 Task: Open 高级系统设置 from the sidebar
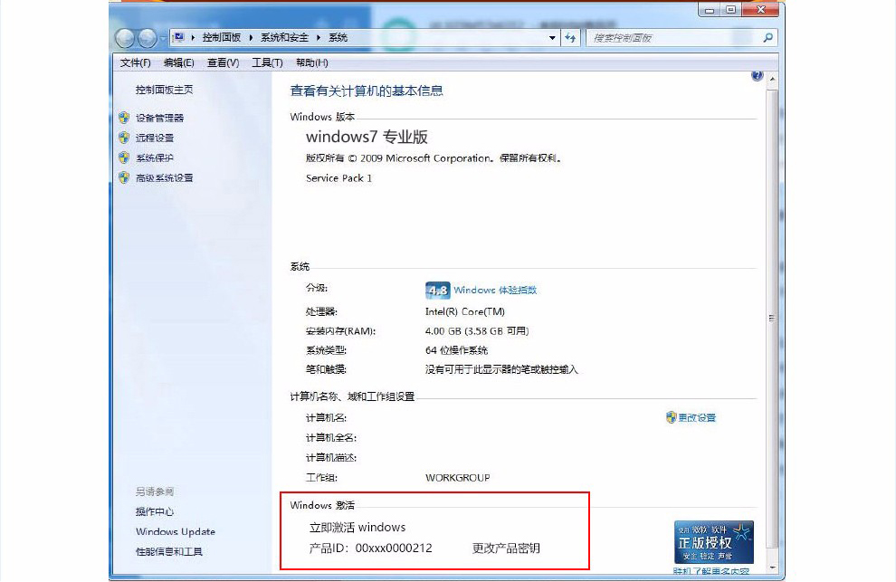coord(165,177)
